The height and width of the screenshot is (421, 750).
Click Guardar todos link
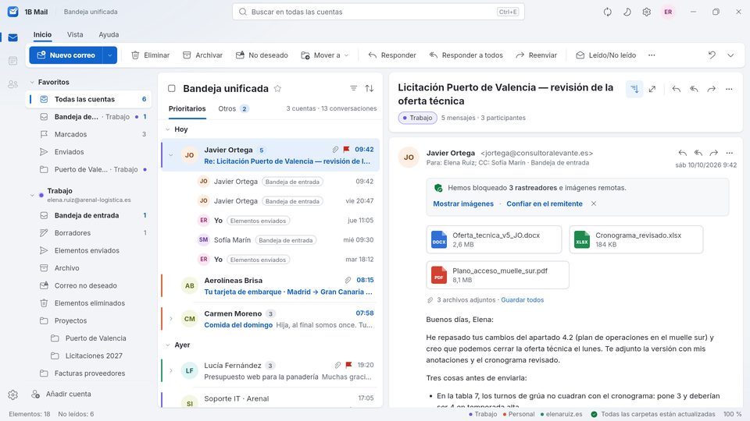[x=523, y=300]
